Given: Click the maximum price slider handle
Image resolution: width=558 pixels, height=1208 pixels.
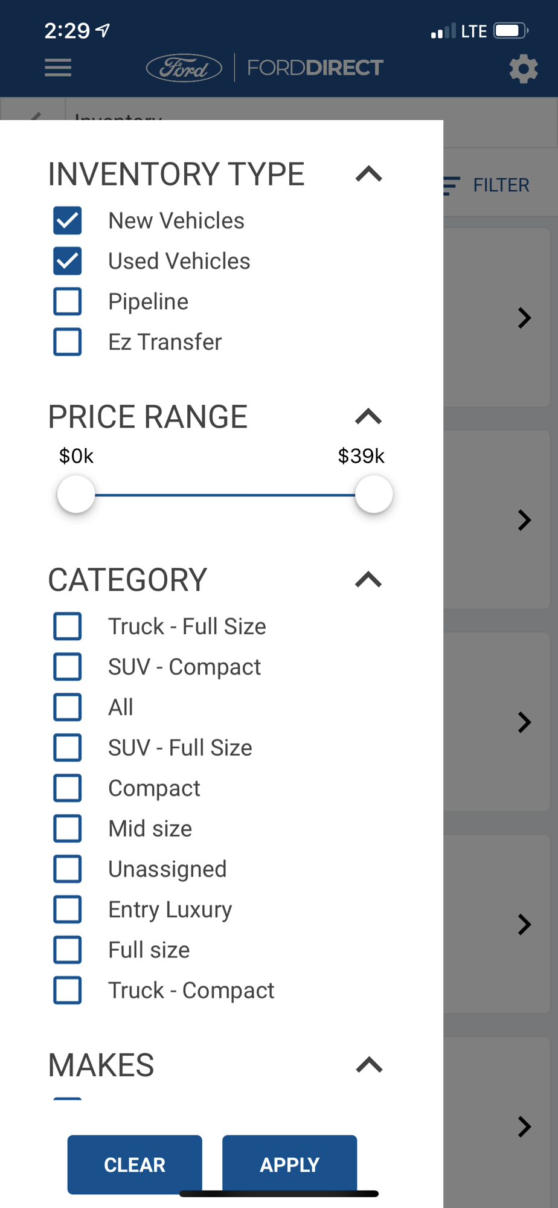Looking at the screenshot, I should pyautogui.click(x=374, y=495).
